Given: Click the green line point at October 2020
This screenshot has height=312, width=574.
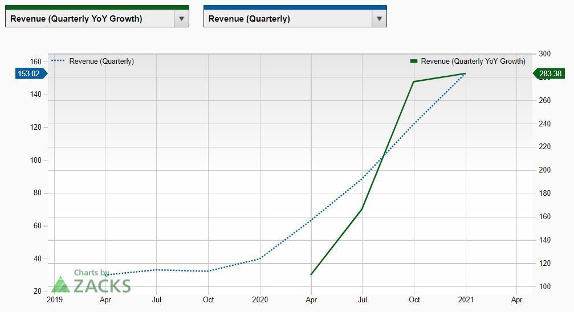Looking at the screenshot, I should click(414, 81).
